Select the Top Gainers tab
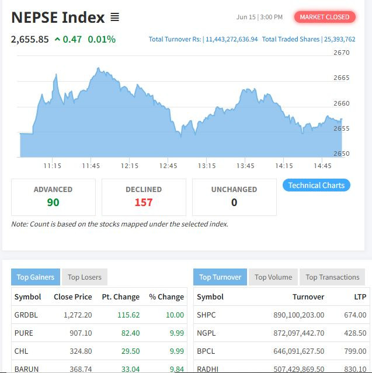 pyautogui.click(x=35, y=277)
